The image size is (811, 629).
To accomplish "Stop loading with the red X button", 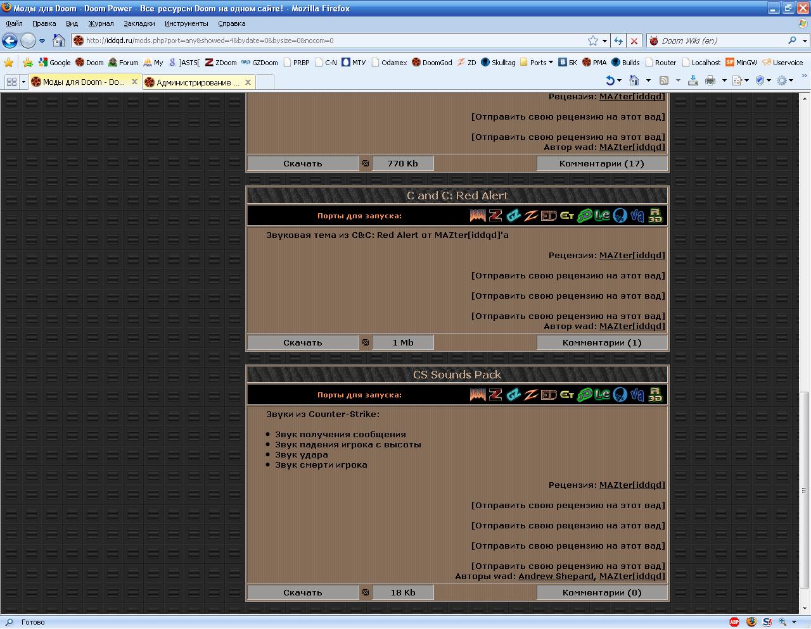I will click(x=634, y=40).
